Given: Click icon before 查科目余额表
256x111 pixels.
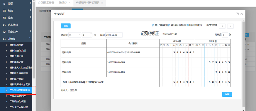Looking at the screenshot, I should pyautogui.click(x=169, y=25).
